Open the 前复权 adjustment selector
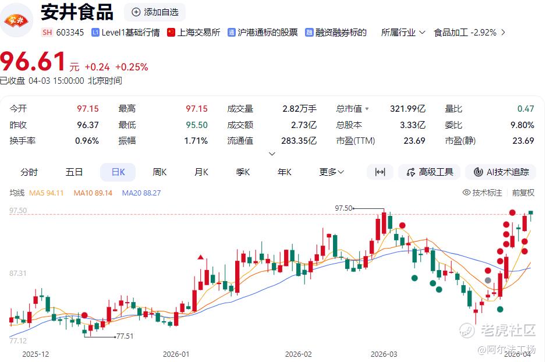546x362 pixels. tap(523, 193)
